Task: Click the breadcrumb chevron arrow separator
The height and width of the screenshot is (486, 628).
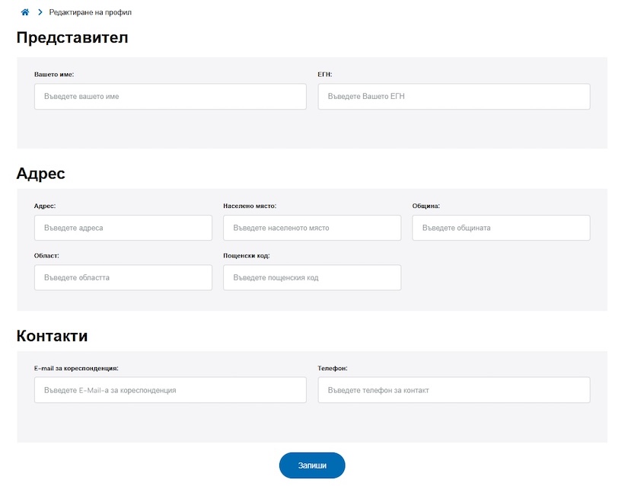Action: [x=40, y=13]
